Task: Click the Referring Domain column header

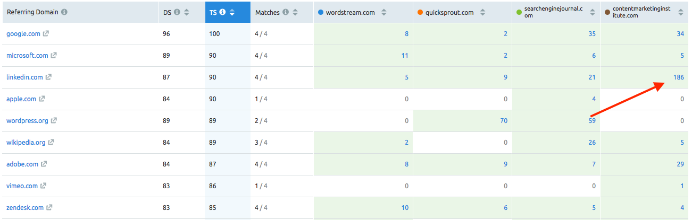Action: point(32,12)
